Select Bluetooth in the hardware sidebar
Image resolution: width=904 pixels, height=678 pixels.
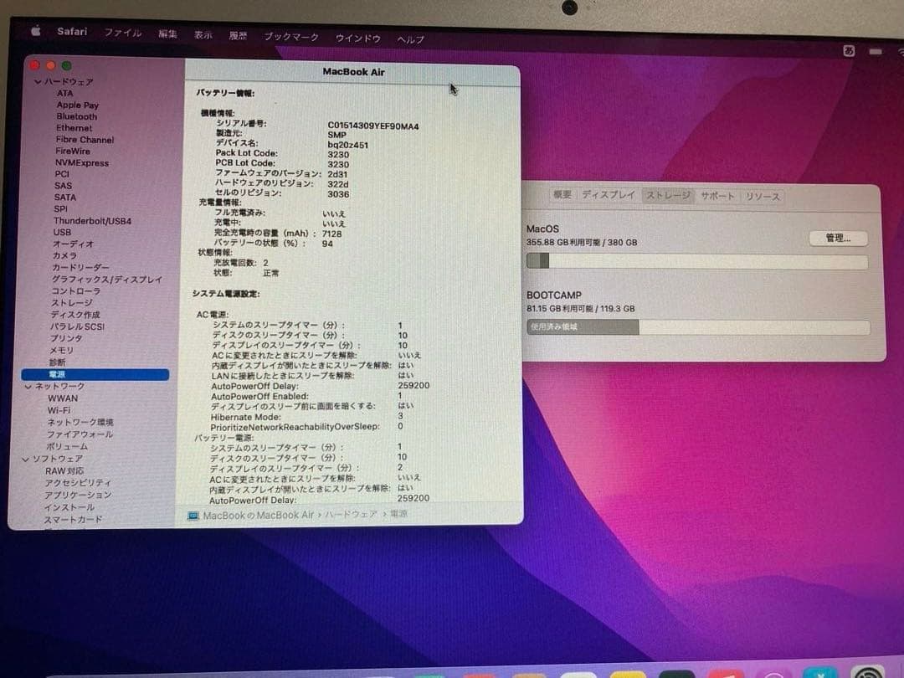point(77,116)
